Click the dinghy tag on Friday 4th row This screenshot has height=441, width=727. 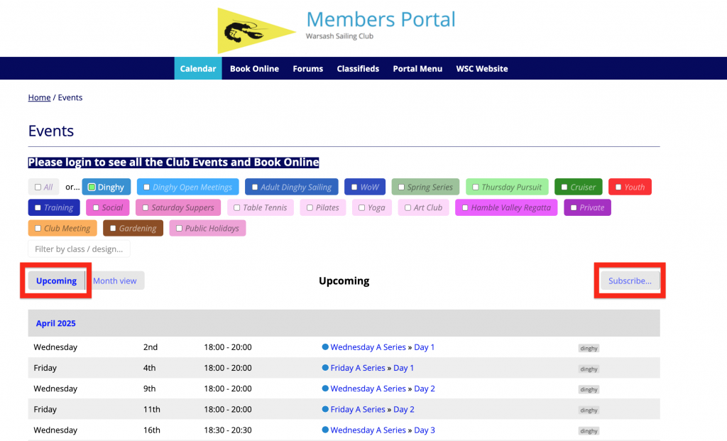click(x=589, y=369)
